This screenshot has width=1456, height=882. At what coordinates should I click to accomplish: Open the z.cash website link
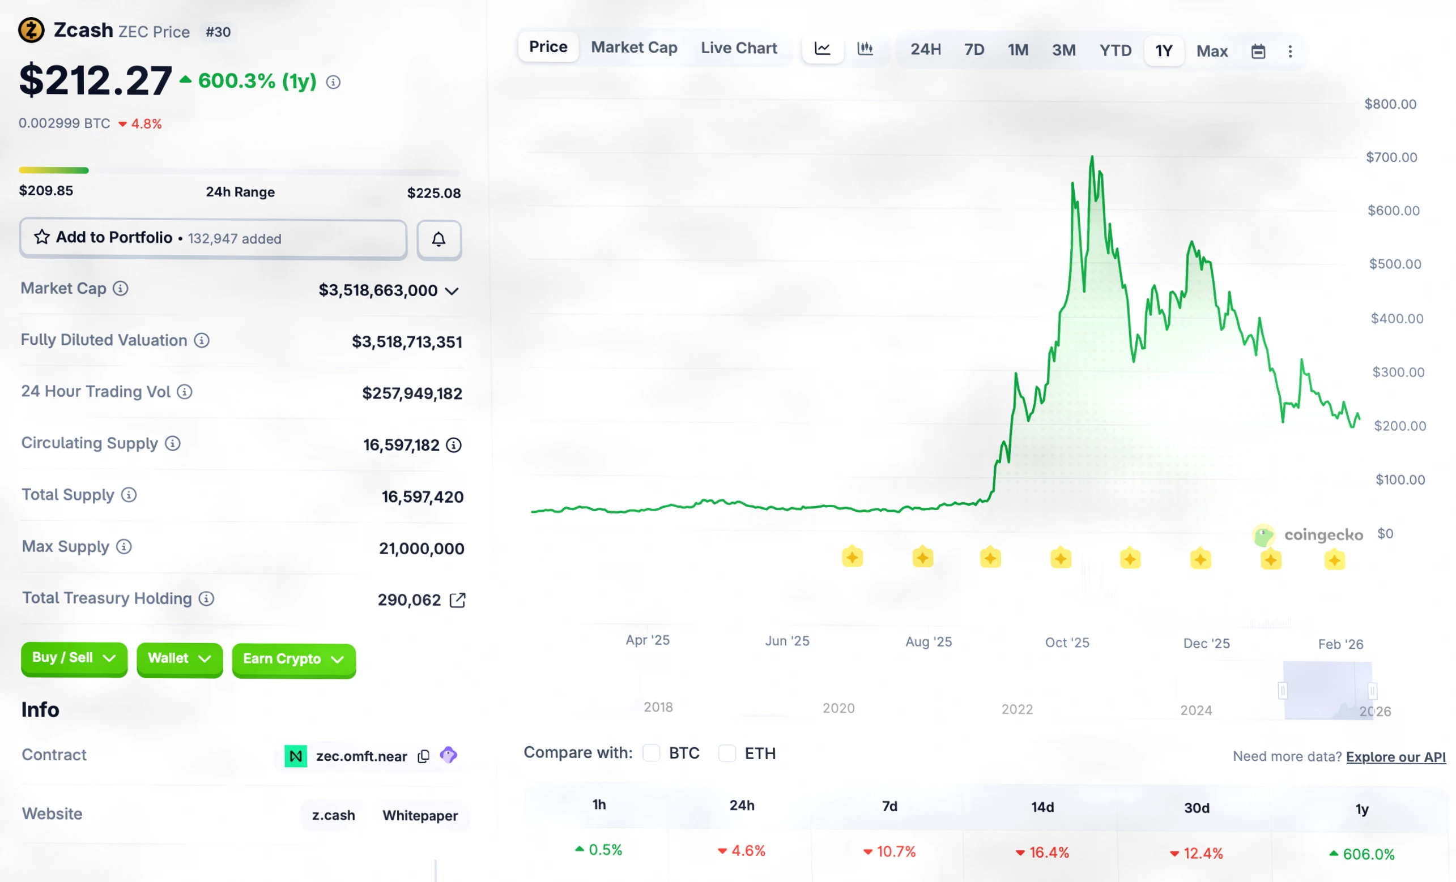click(x=333, y=815)
